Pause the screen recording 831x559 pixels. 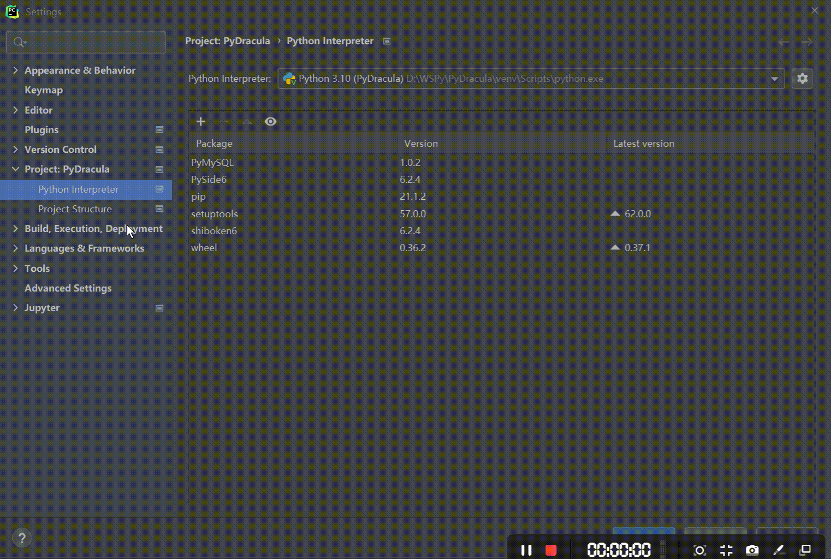point(526,550)
